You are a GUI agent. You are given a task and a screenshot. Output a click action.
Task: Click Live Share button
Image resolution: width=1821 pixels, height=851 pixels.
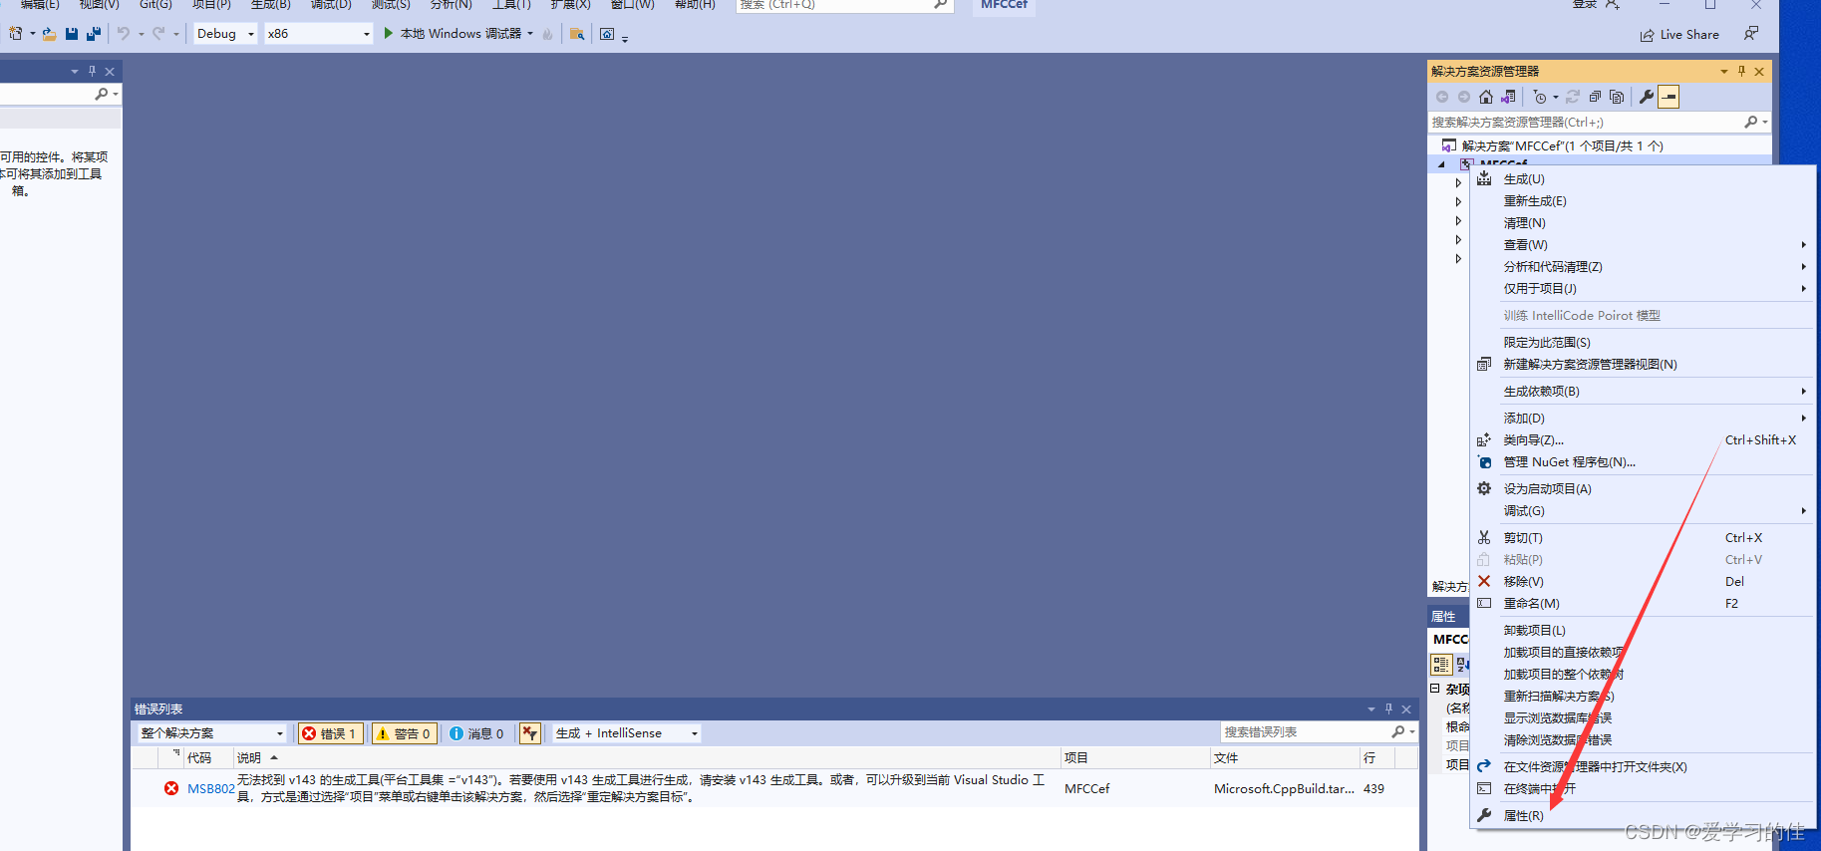tap(1679, 35)
